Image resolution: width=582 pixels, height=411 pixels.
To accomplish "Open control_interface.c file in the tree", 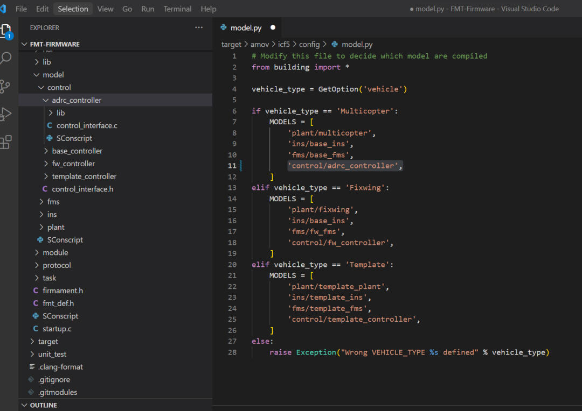I will (x=87, y=125).
